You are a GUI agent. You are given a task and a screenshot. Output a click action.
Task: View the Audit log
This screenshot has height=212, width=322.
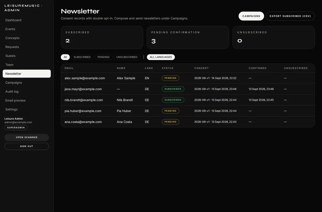click(27, 92)
